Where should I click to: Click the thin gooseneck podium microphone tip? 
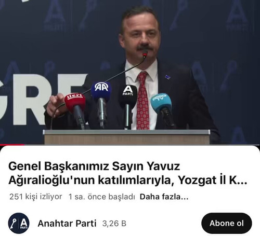145,55
